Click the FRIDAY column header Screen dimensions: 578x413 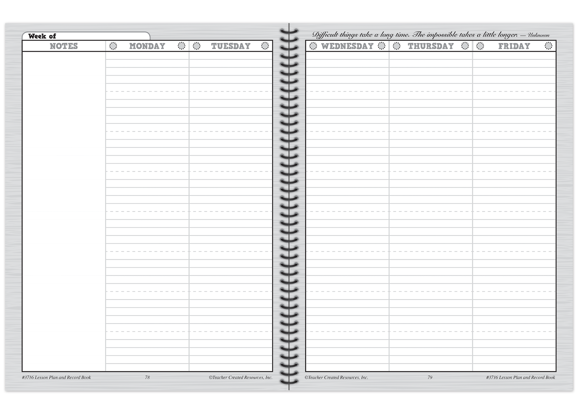coord(514,46)
